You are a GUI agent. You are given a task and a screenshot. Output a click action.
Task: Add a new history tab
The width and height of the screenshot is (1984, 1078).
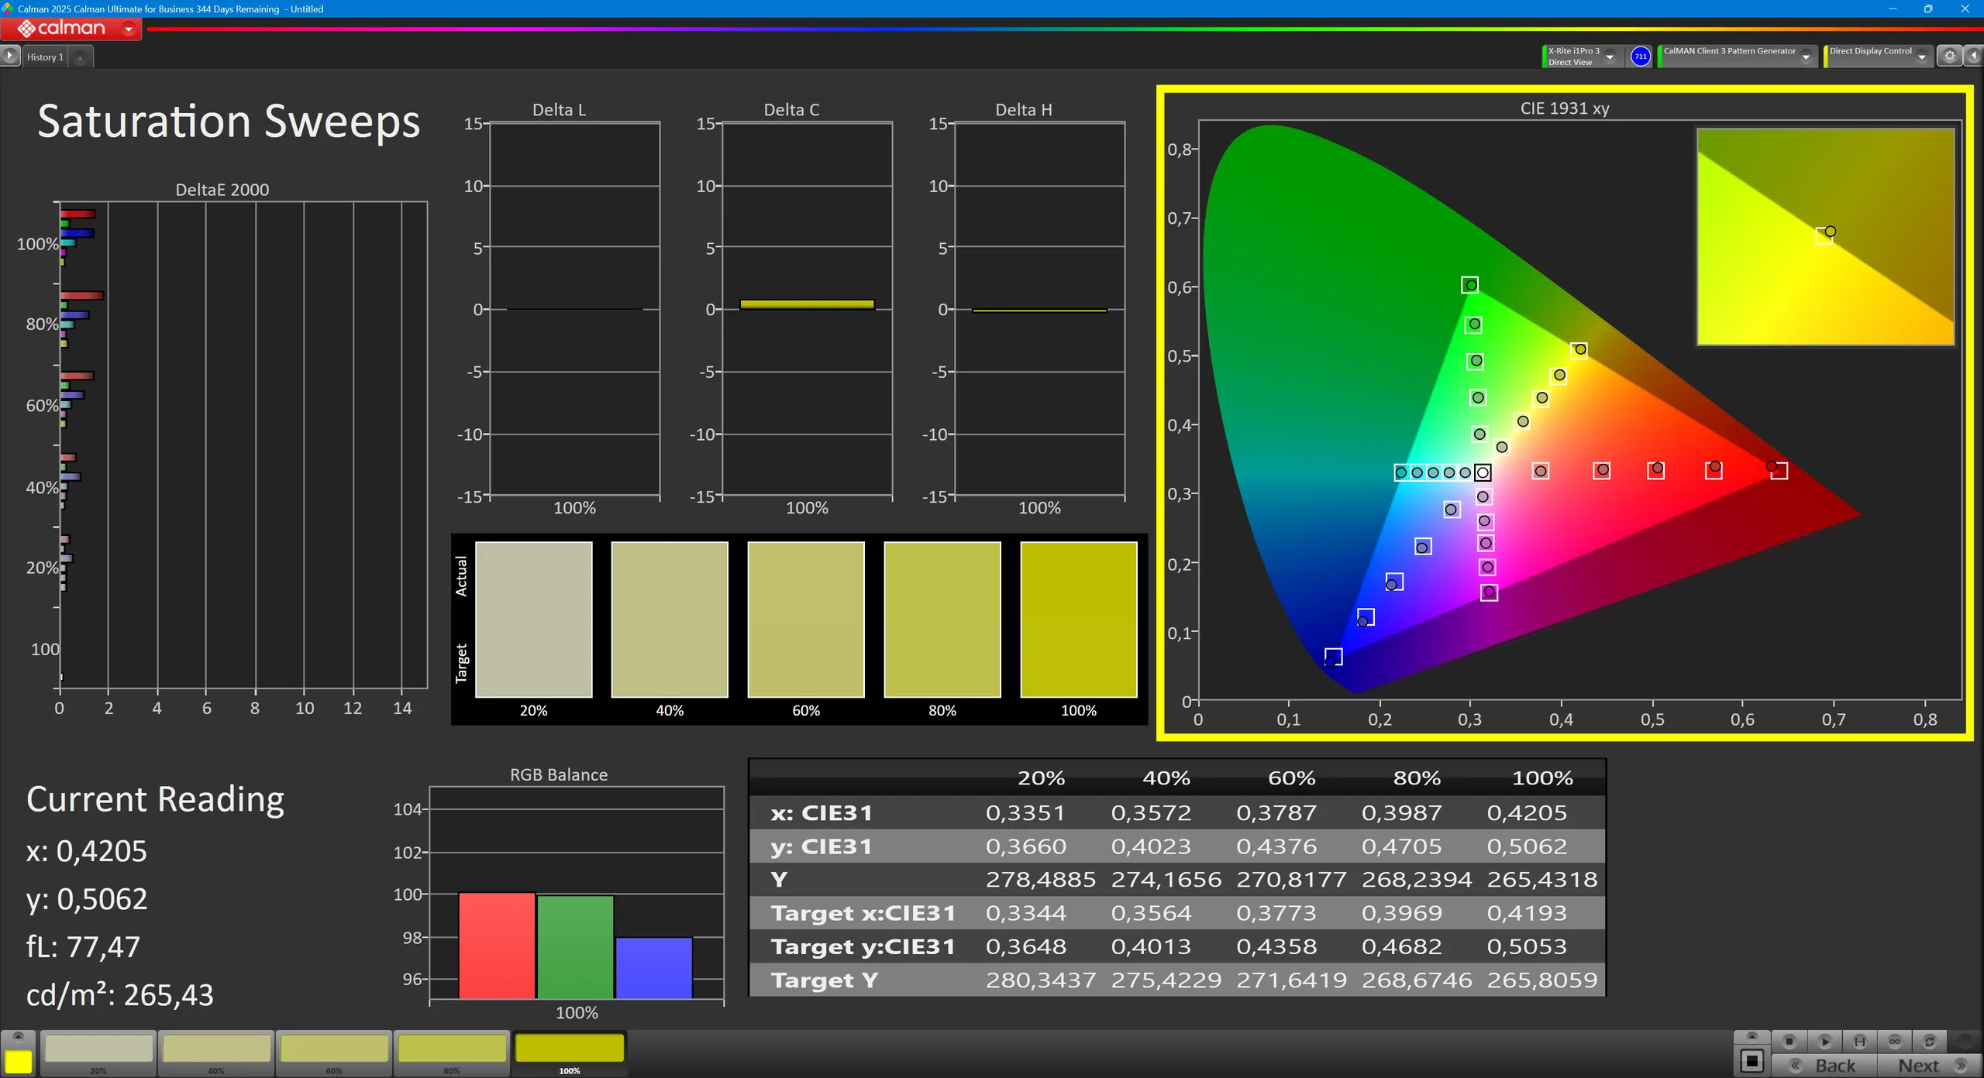(80, 57)
